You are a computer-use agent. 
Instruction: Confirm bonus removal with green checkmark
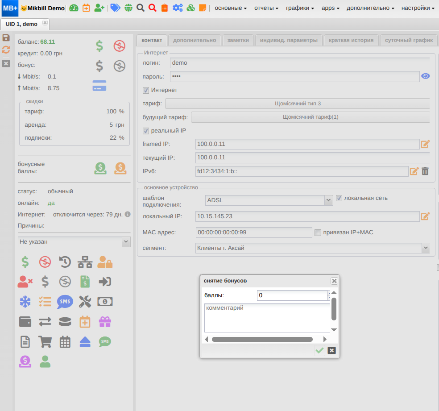(x=319, y=350)
